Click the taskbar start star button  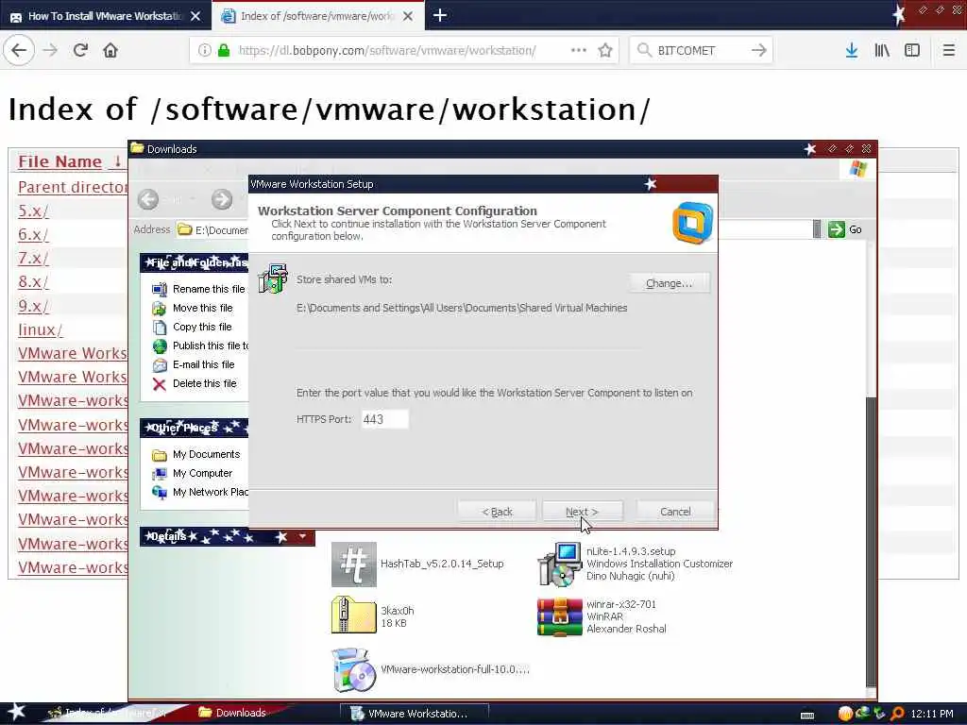pyautogui.click(x=16, y=712)
